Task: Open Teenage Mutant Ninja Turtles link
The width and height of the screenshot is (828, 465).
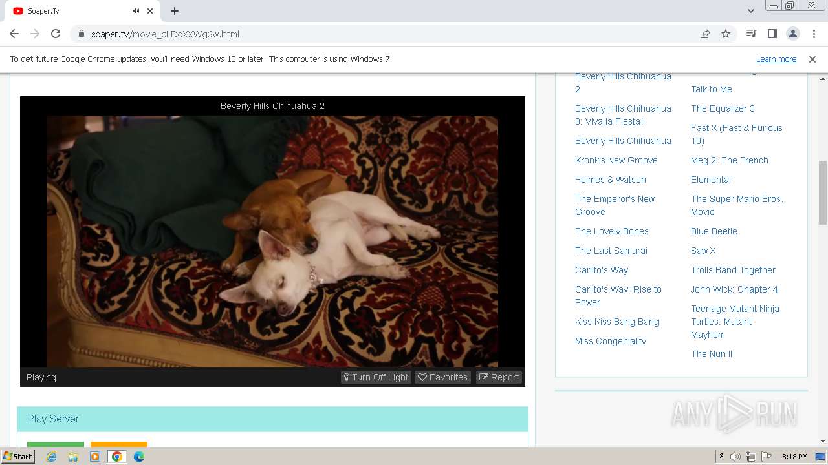Action: [x=735, y=322]
